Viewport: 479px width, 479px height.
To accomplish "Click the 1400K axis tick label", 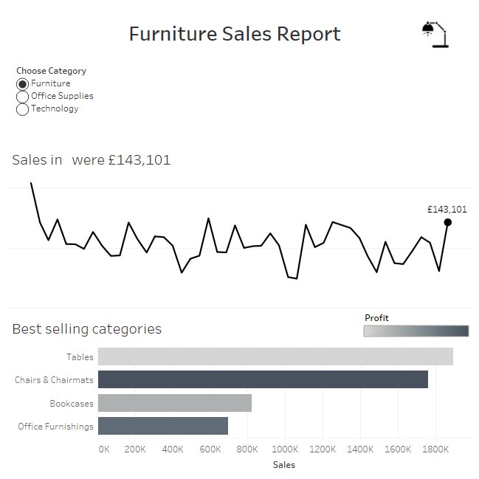I will tap(360, 449).
